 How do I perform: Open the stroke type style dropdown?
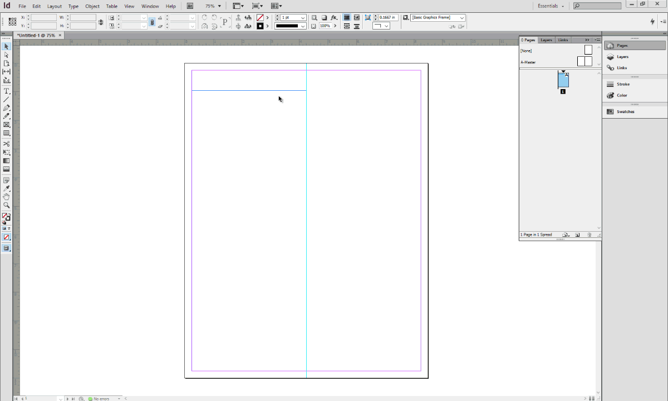(x=302, y=26)
